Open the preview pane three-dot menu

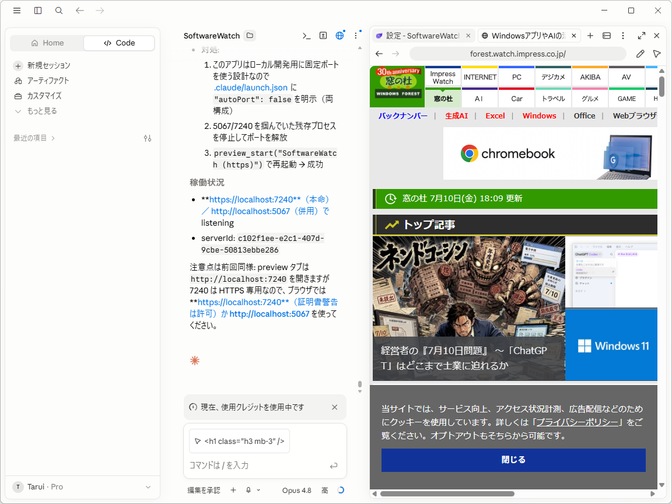(x=623, y=36)
